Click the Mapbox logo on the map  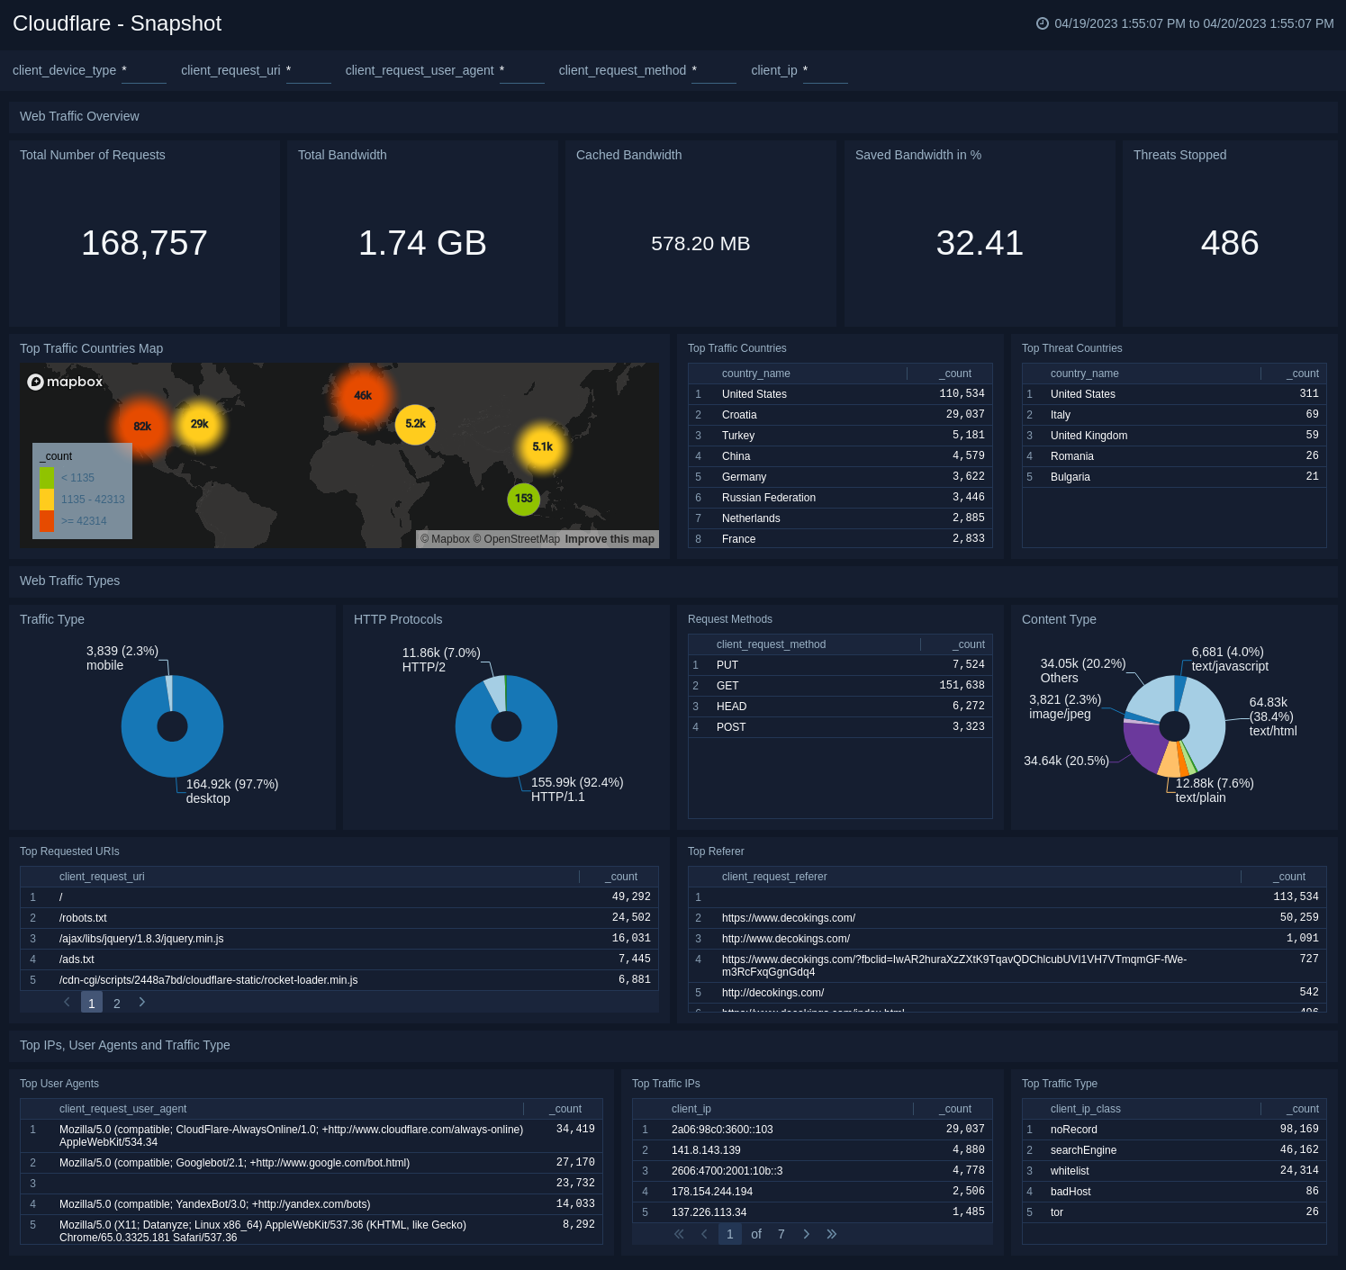64,382
